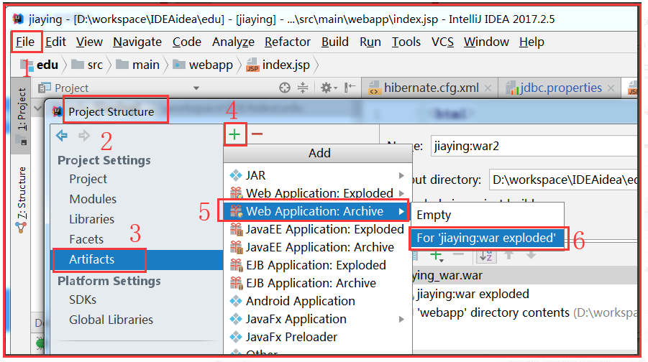This screenshot has height=362, width=648.
Task: Click scroll from source target icon
Action: 284,88
